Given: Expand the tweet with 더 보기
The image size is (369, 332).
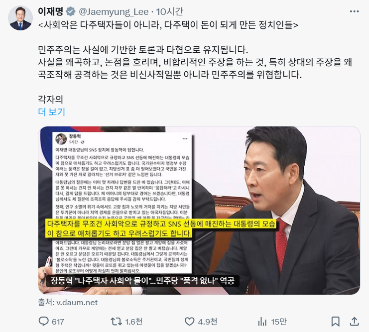Looking at the screenshot, I should [51, 112].
